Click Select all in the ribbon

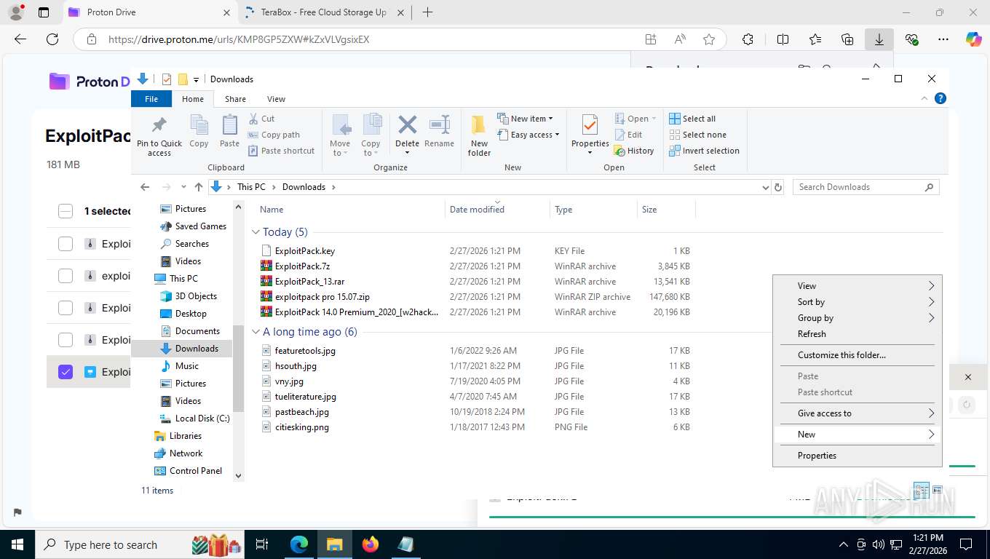tap(692, 119)
